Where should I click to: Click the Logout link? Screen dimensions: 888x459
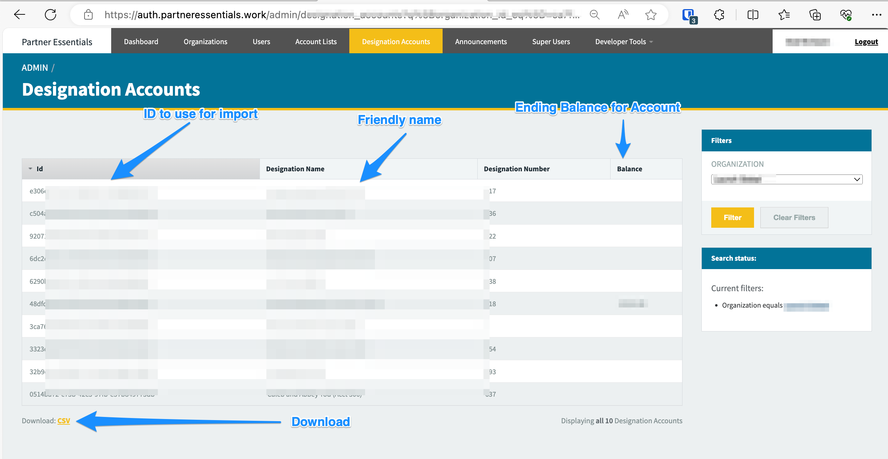click(x=866, y=42)
